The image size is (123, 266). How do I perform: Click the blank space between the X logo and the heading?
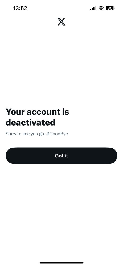point(61,66)
